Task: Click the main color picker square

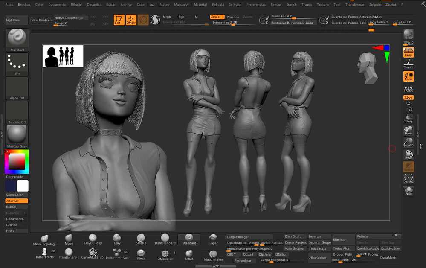Action: point(17,161)
